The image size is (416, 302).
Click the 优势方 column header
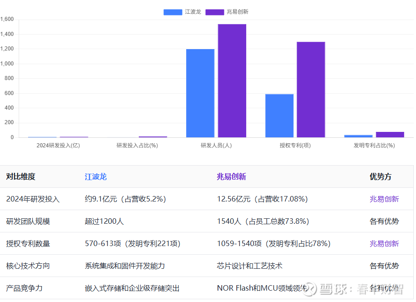380,176
